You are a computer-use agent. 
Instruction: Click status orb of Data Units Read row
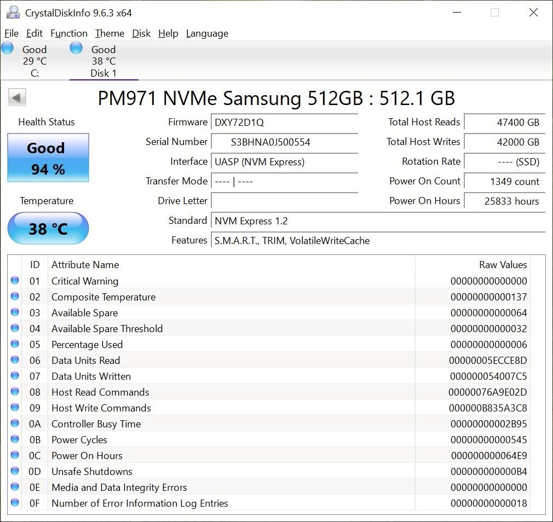[x=15, y=359]
